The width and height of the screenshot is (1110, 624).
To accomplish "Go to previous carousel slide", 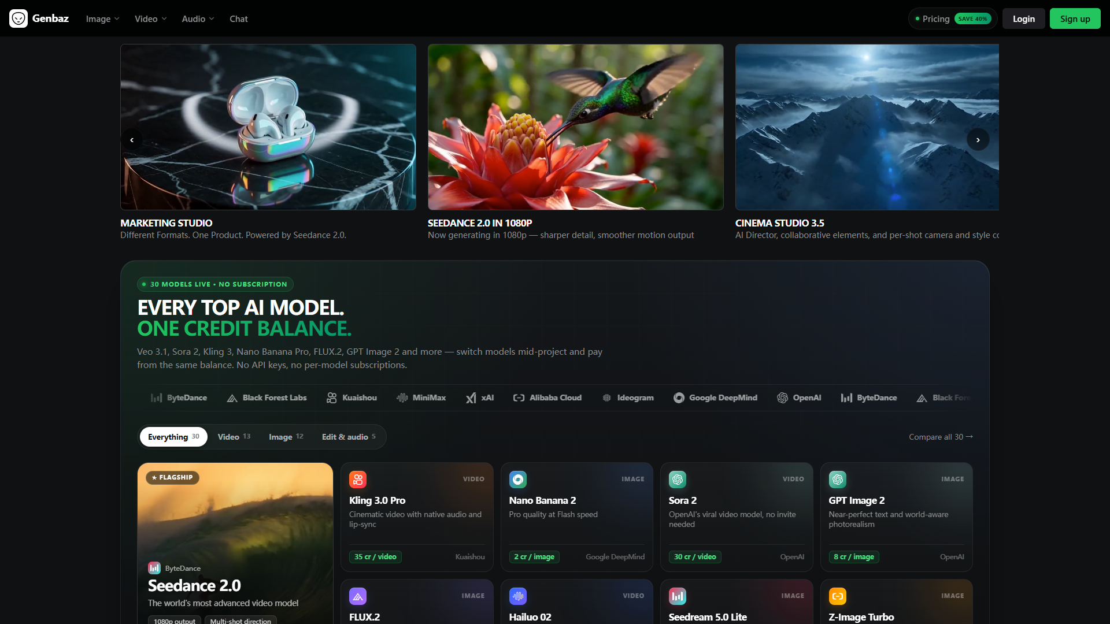I will point(132,140).
